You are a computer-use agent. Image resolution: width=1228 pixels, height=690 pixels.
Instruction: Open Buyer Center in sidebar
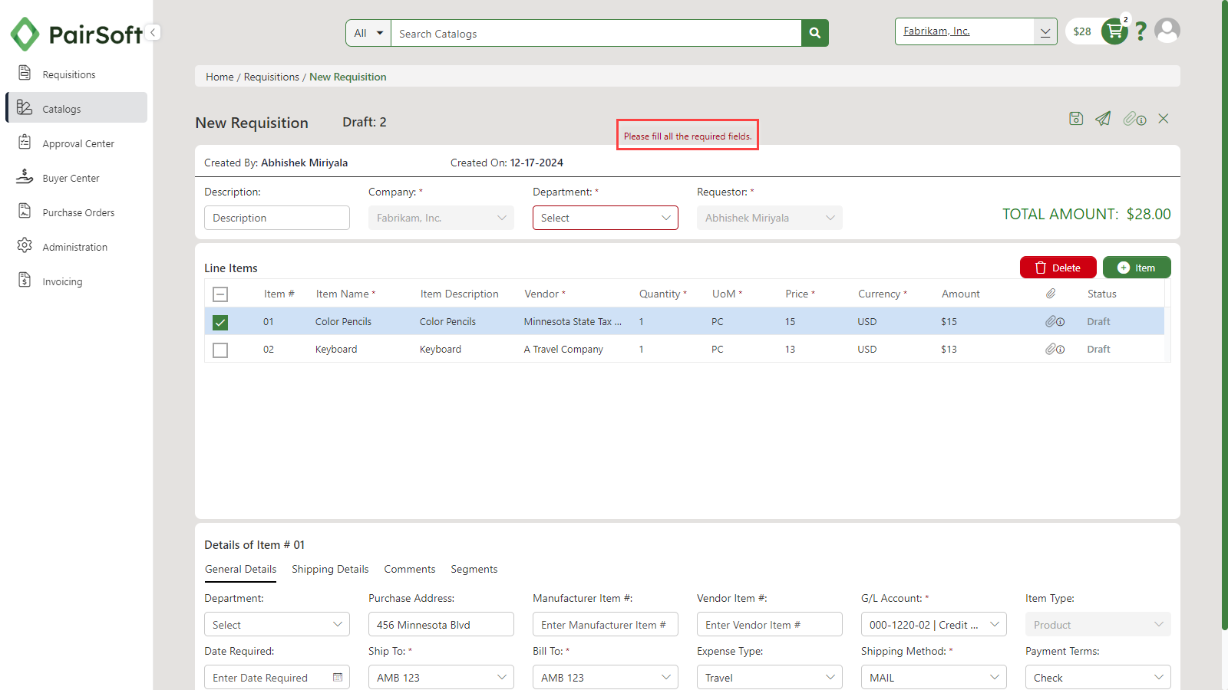click(x=77, y=178)
